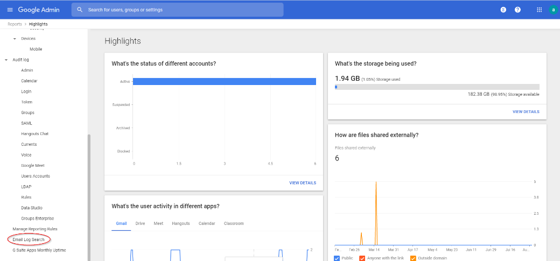Switch to the Classroom activity tab
Screen dimensions: 560x261
click(234, 223)
